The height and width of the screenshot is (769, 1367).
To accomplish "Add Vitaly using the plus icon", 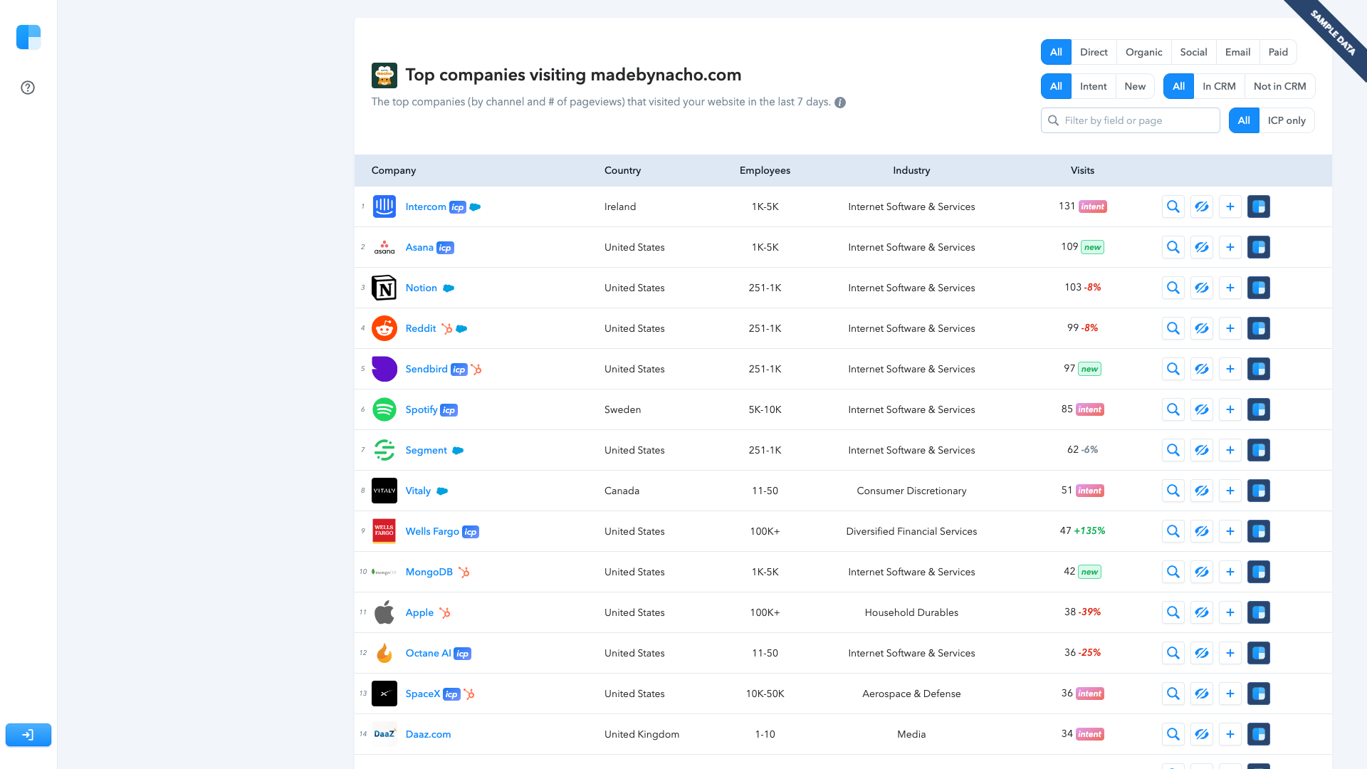I will coord(1230,491).
